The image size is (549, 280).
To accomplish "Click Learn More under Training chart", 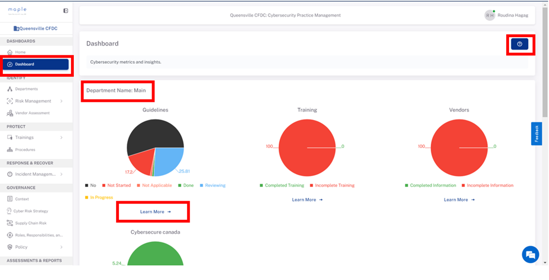I will point(307,200).
